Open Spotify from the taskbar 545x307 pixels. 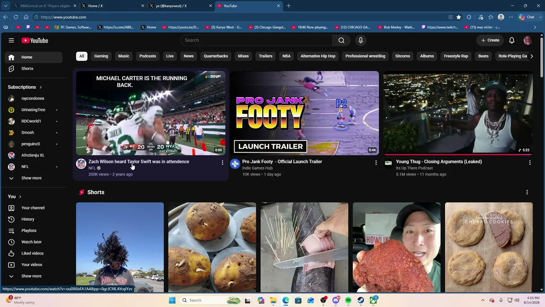(348, 300)
